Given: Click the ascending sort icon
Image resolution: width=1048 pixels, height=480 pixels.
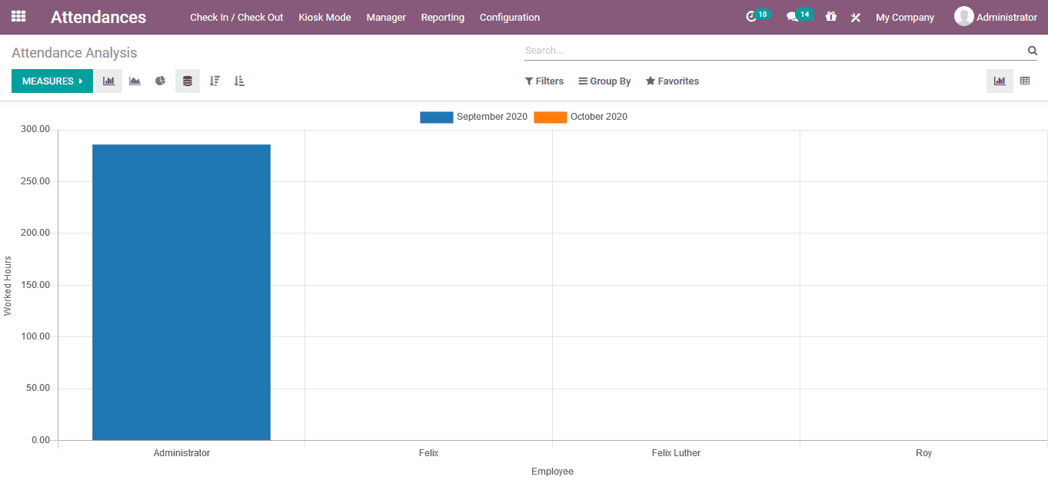Looking at the screenshot, I should (239, 81).
